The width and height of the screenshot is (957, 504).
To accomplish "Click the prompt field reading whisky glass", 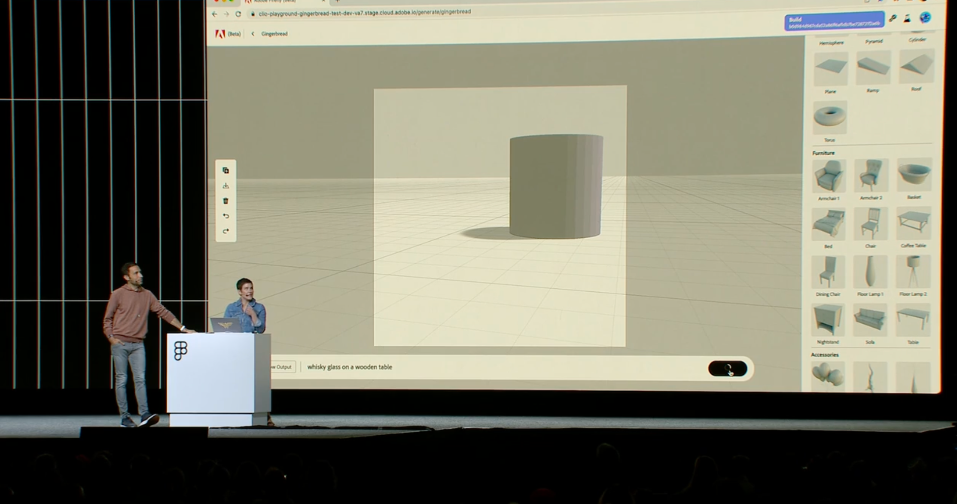I will 502,367.
